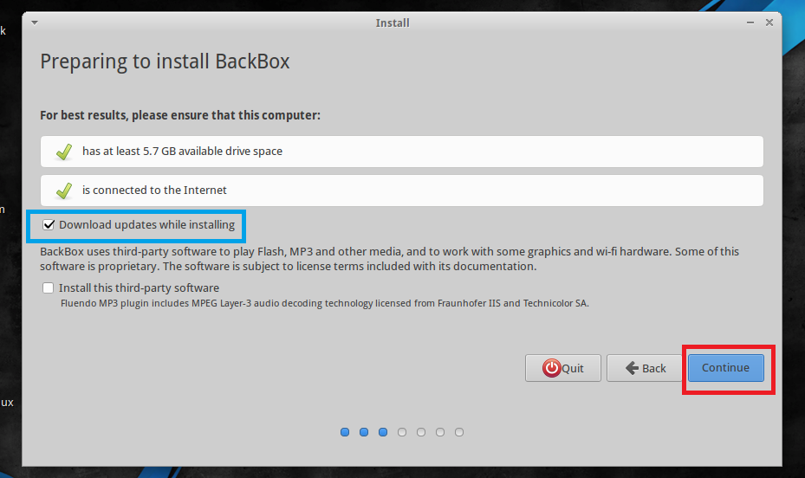The width and height of the screenshot is (805, 478).
Task: Close the Install window
Action: (x=769, y=23)
